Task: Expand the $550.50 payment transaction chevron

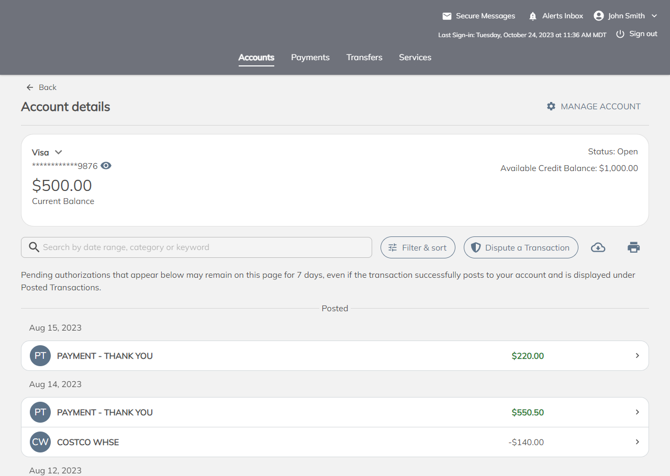Action: [x=637, y=412]
